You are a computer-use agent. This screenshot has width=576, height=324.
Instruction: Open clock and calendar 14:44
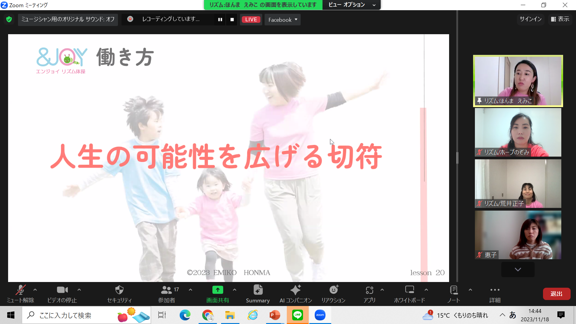pyautogui.click(x=535, y=315)
